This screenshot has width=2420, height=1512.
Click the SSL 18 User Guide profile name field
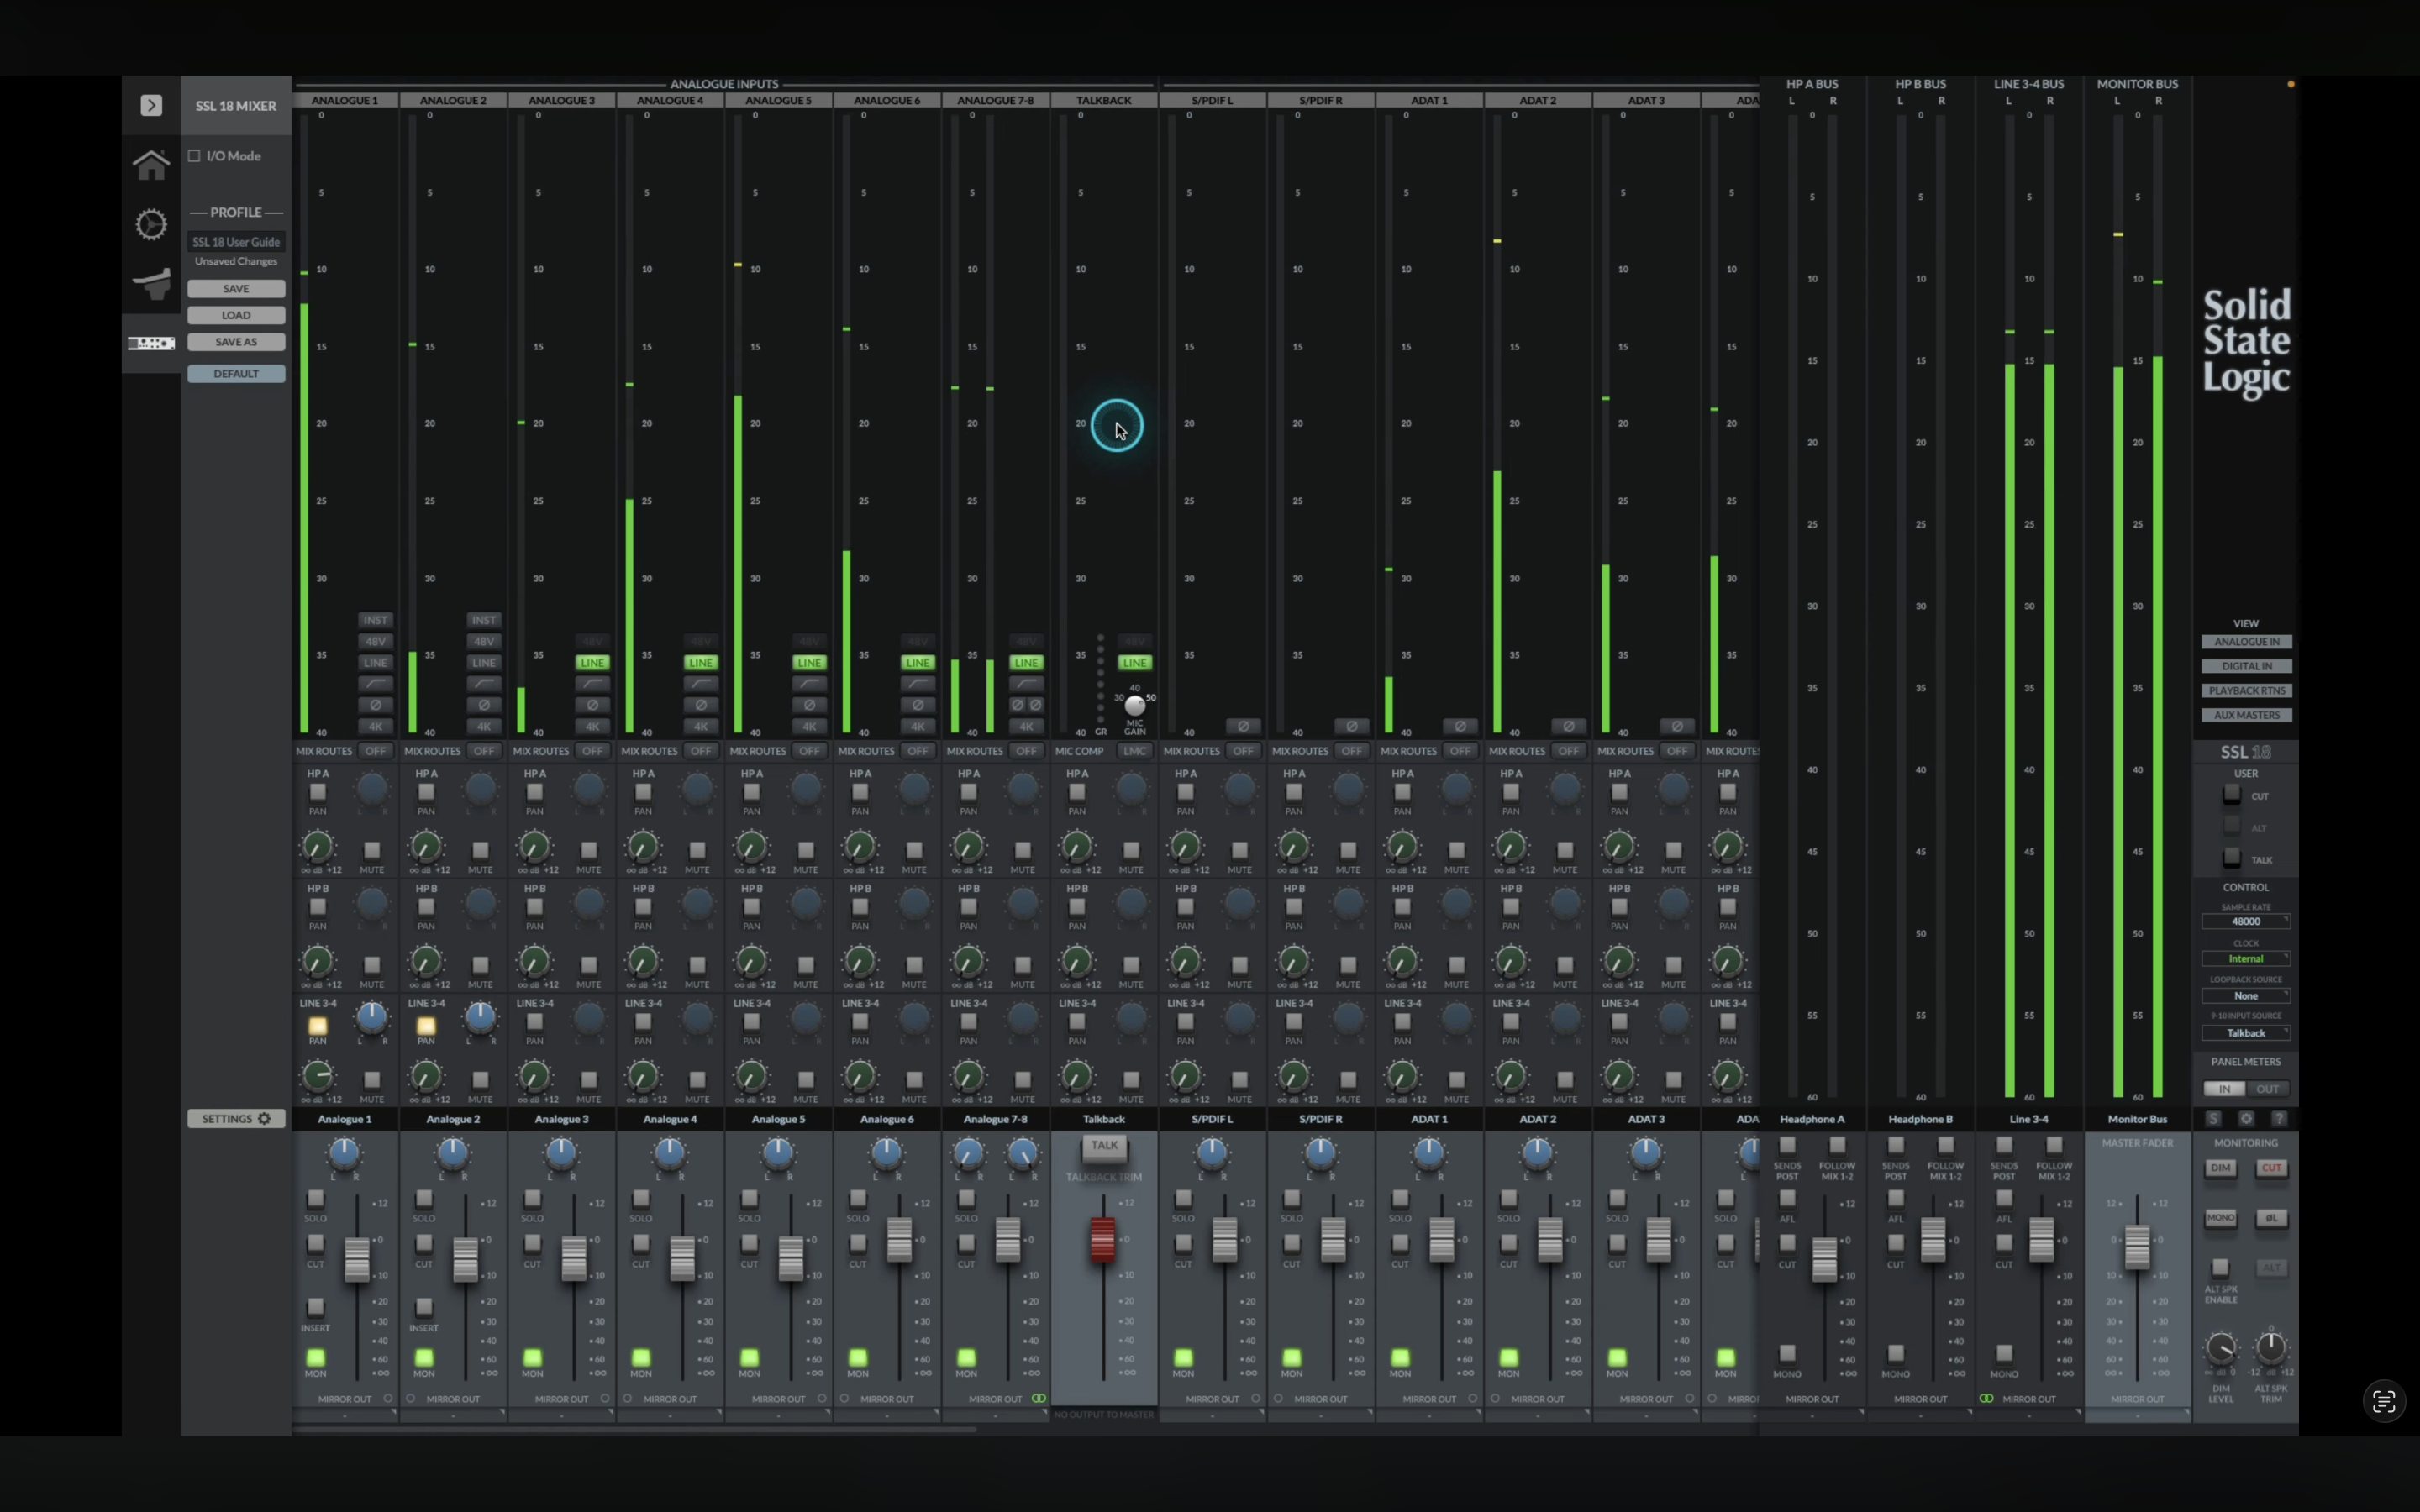click(x=236, y=242)
